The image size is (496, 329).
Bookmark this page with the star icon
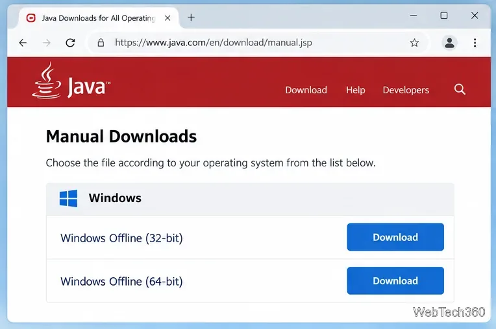point(414,43)
